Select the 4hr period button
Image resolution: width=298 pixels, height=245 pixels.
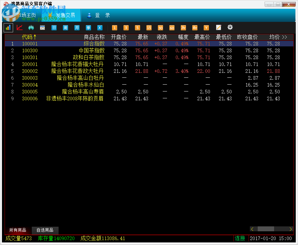(x=195, y=28)
